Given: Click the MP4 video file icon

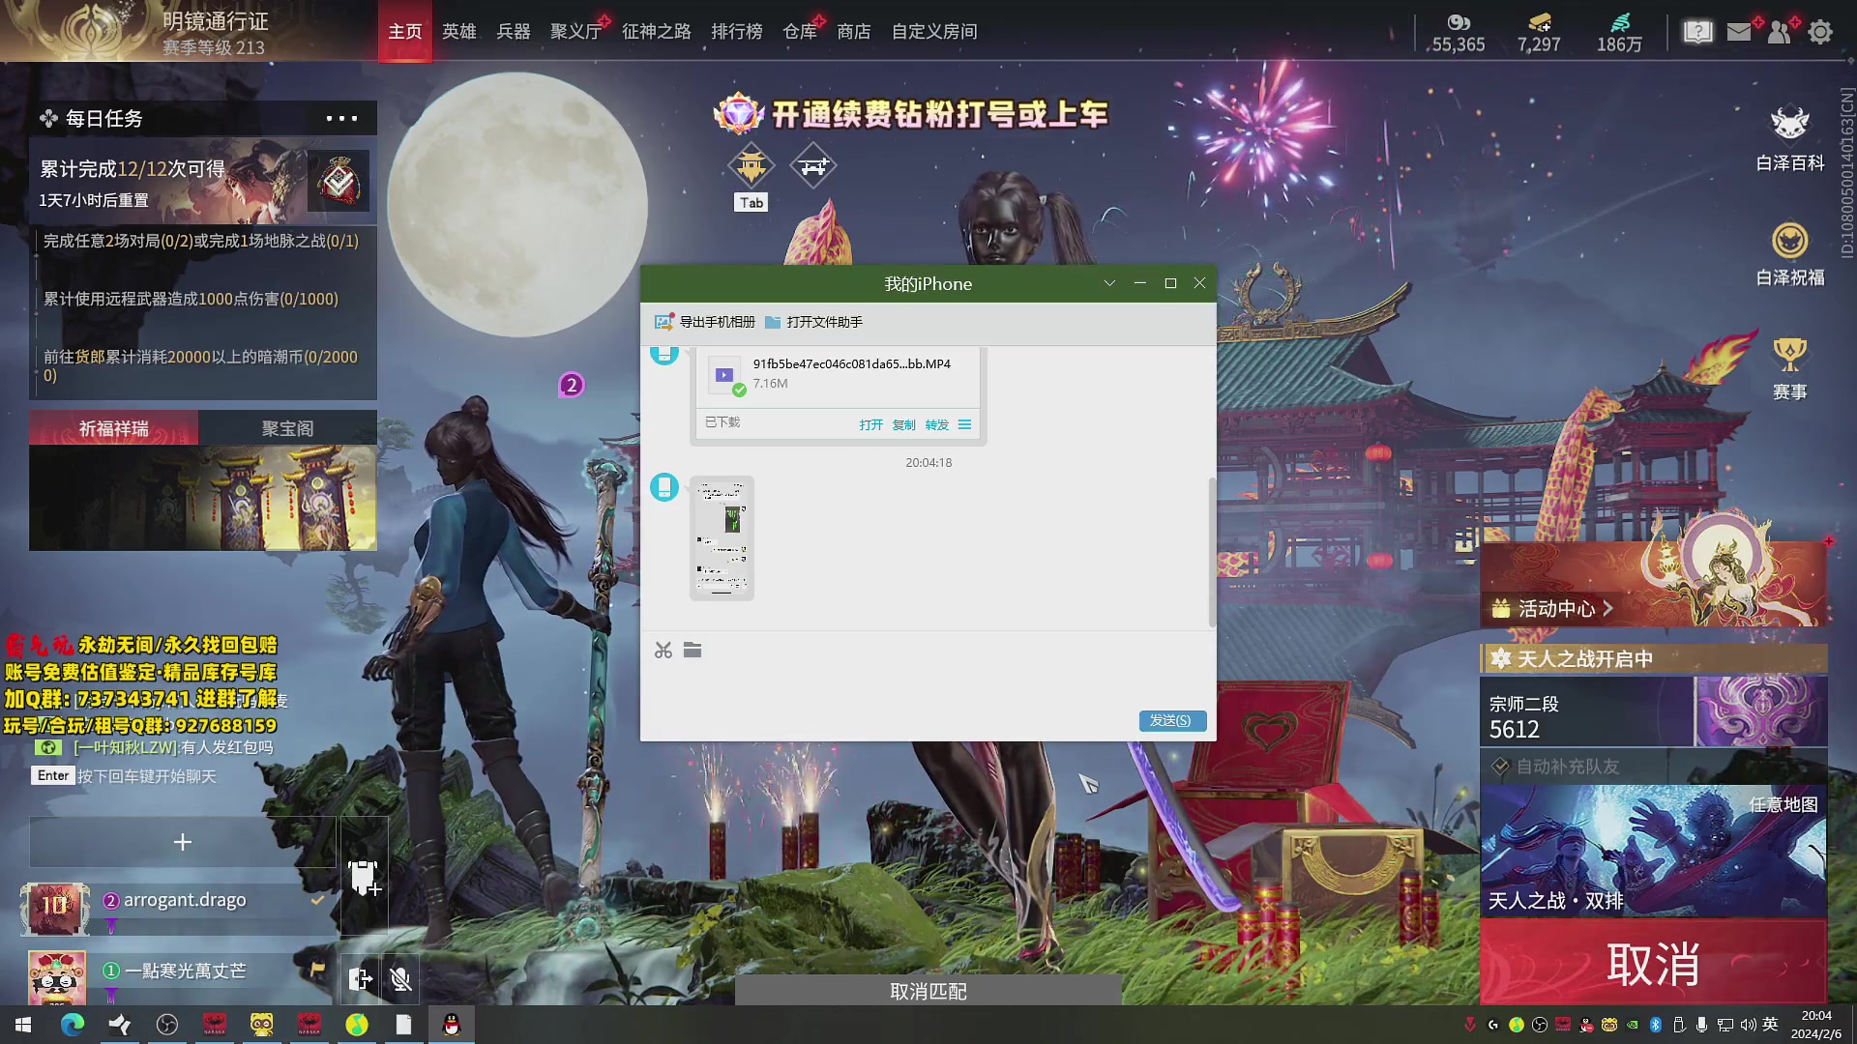Looking at the screenshot, I should point(724,375).
